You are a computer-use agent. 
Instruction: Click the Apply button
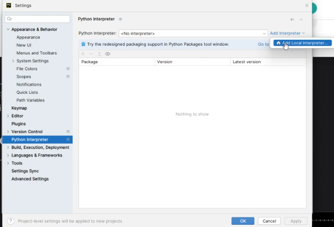296,221
